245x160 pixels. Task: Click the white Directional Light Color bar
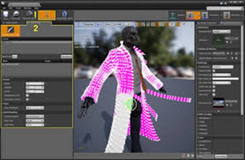pyautogui.click(x=225, y=79)
